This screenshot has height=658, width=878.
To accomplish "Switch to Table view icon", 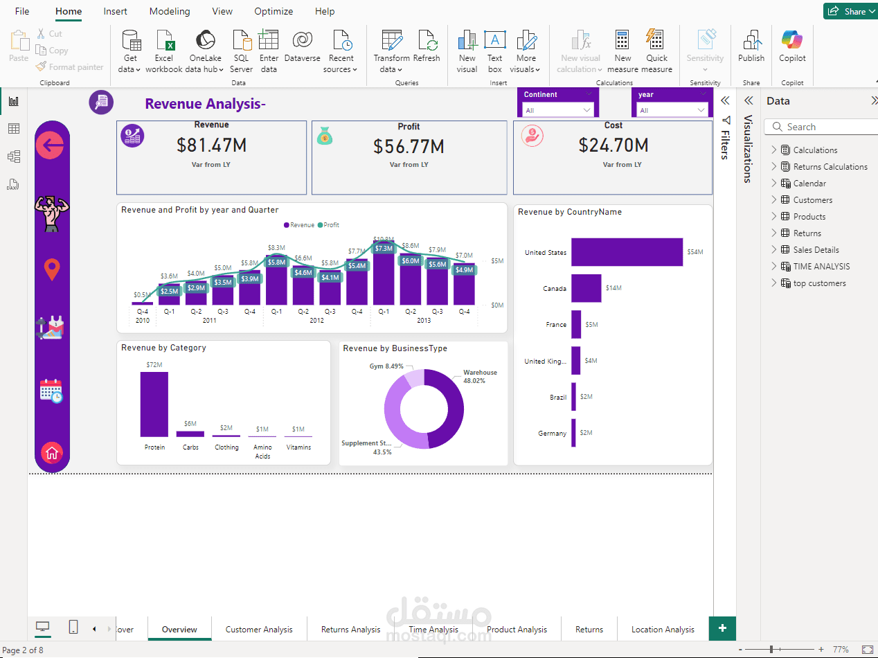I will click(14, 129).
